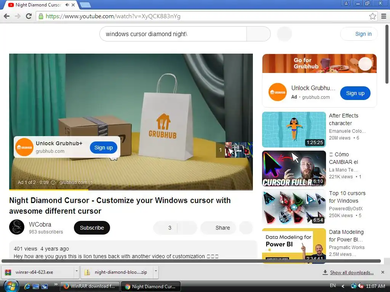Click Sign in at the top right
This screenshot has height=292, width=390.
coord(359,34)
